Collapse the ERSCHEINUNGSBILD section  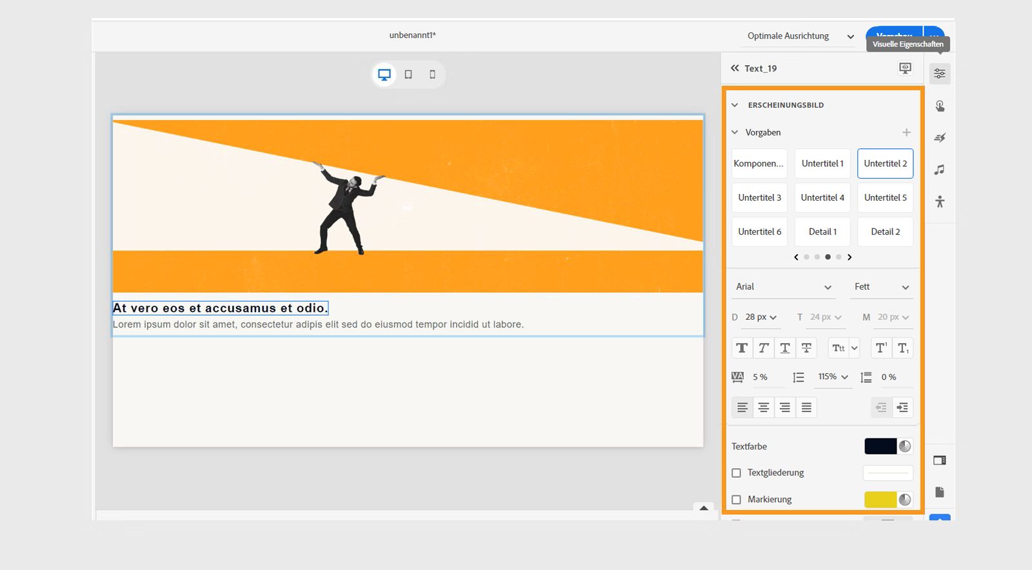pyautogui.click(x=735, y=105)
